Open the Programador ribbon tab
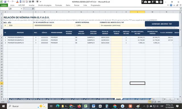The image size is (182, 109). 96,5
